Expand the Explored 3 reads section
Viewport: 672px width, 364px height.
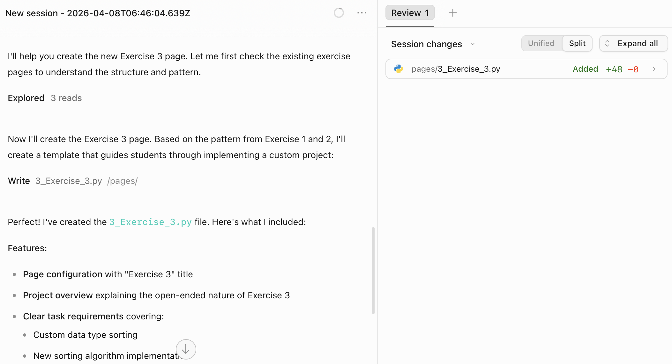pos(45,98)
